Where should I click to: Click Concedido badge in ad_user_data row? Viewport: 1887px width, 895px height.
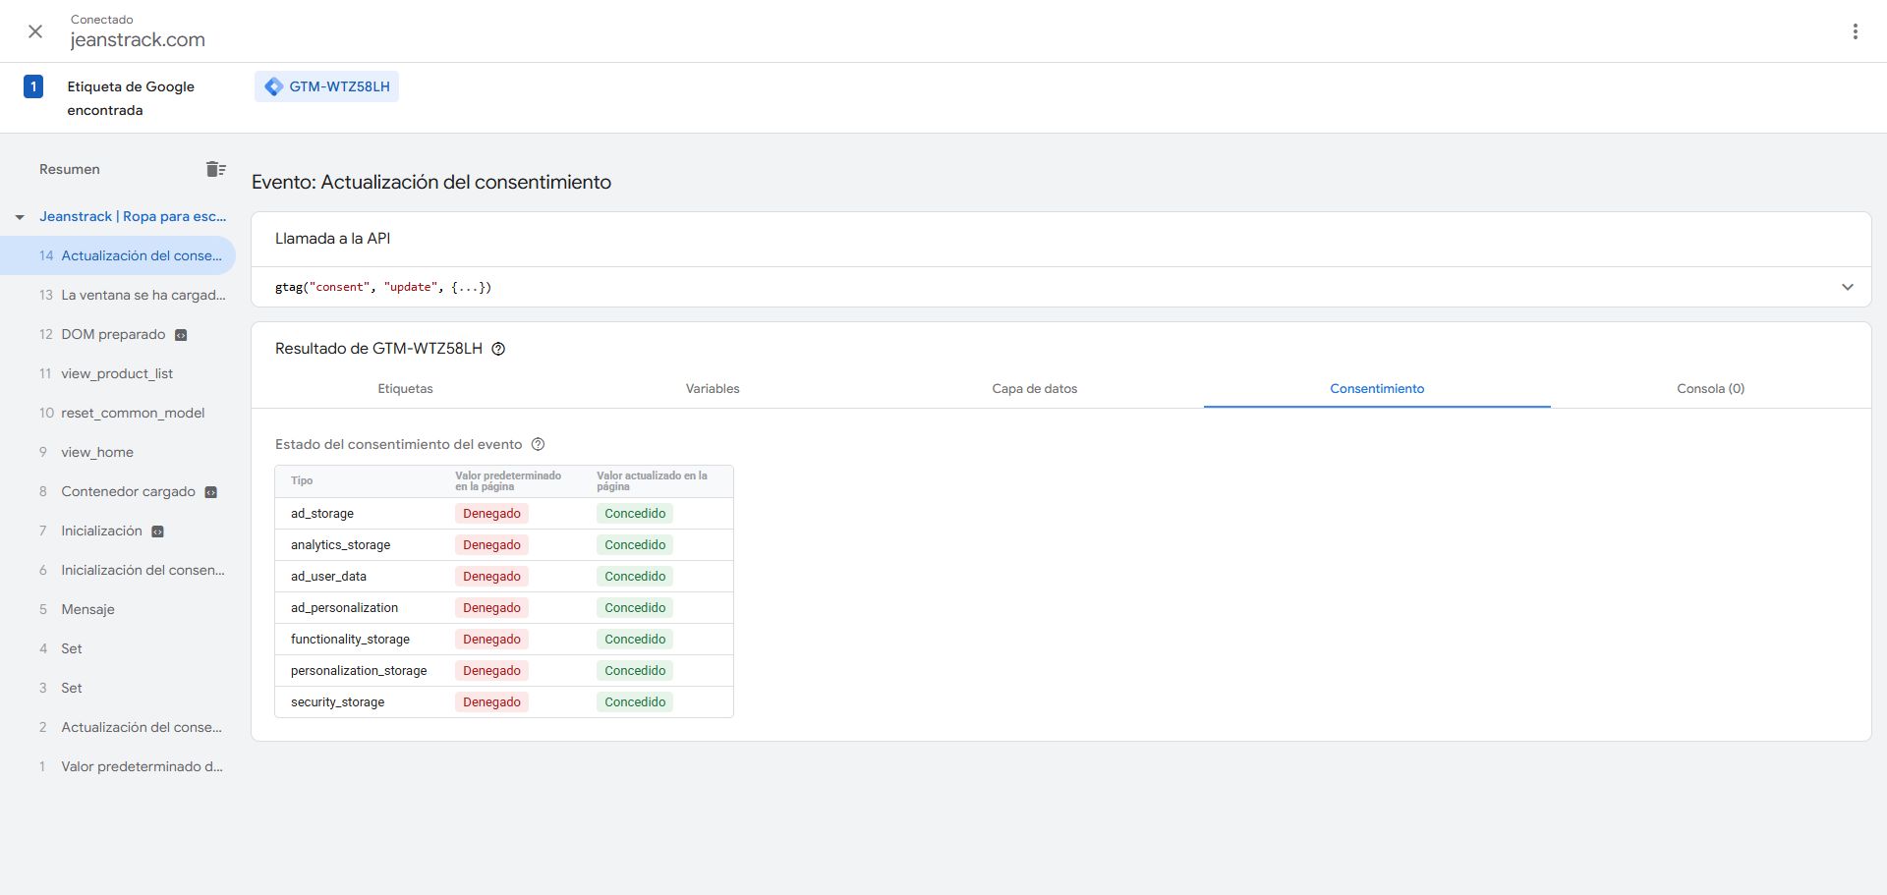(635, 577)
